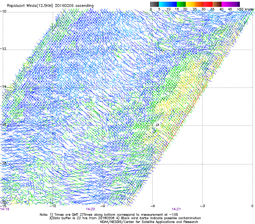Click the brown 35-40 knots legend swatch
This screenshot has width=255, height=224.
pos(217,4)
